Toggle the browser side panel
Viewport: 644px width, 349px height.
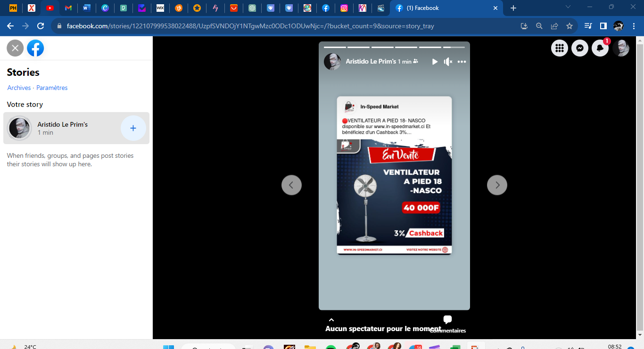(x=603, y=26)
